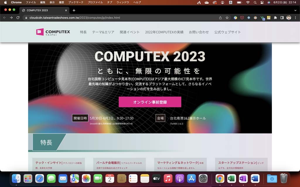The width and height of the screenshot is (300, 187).
Task: Open the Chrome extensions puzzle icon
Action: (x=275, y=18)
